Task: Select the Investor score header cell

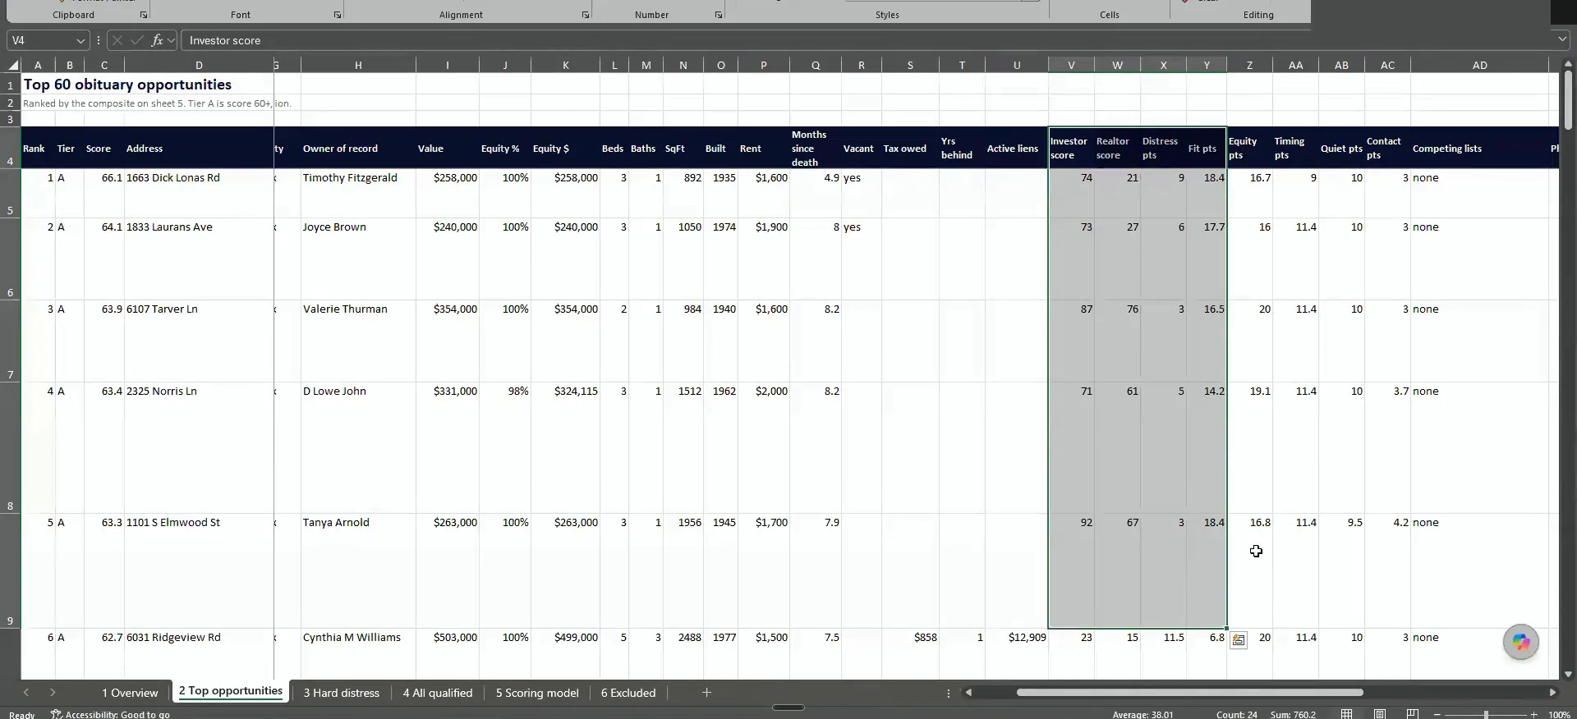Action: (x=1071, y=149)
